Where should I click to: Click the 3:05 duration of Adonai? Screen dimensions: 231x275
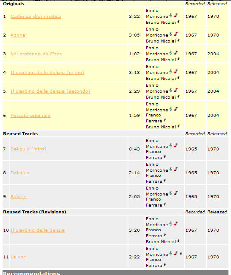coord(134,35)
